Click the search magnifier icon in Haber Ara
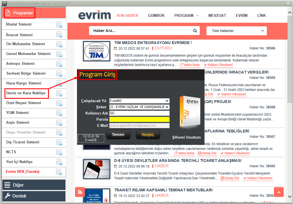Image resolution: width=293 pixels, height=204 pixels. (x=195, y=31)
